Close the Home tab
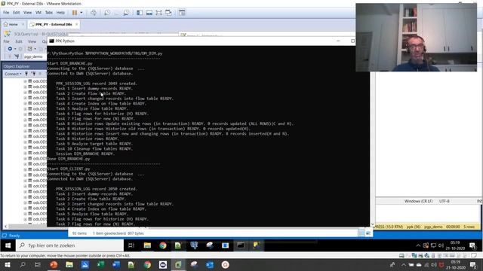The width and height of the screenshot is (483, 271). pyautogui.click(x=23, y=24)
